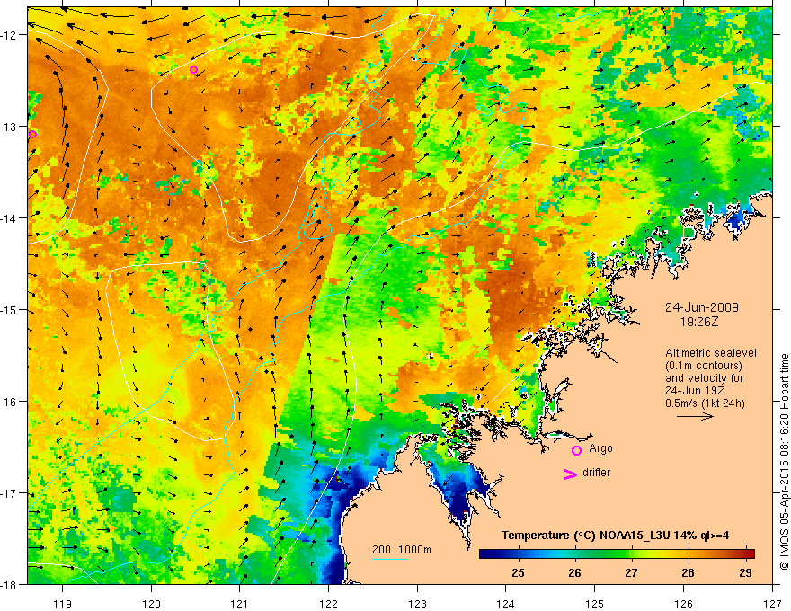Click the "0.5m/s (1kt 24h)" scale text
Viewport: 791px width, 611px height.
pos(705,403)
